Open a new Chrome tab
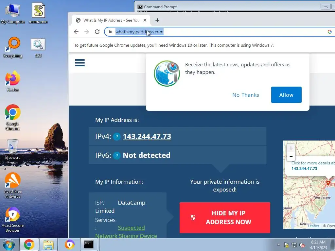 (x=157, y=20)
